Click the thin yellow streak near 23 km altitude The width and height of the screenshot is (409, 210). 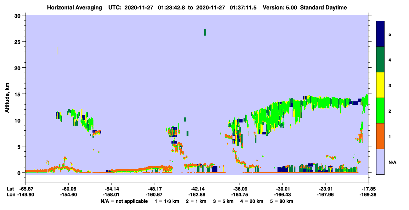click(58, 50)
